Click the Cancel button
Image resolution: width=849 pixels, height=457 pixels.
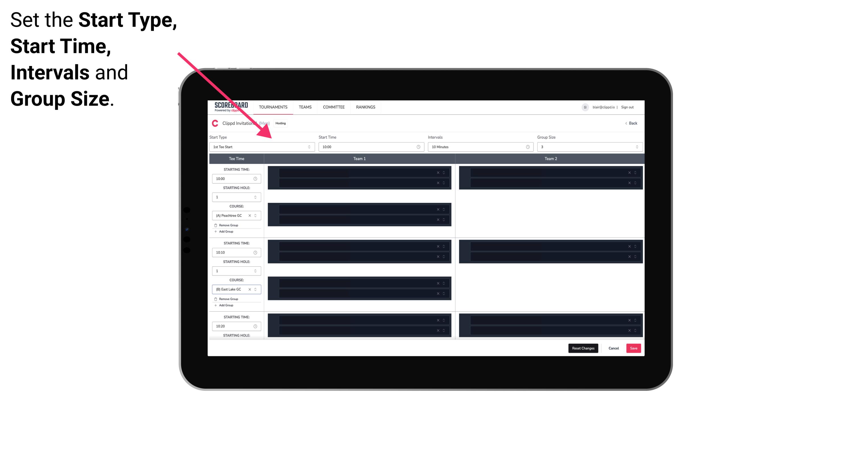tap(613, 348)
